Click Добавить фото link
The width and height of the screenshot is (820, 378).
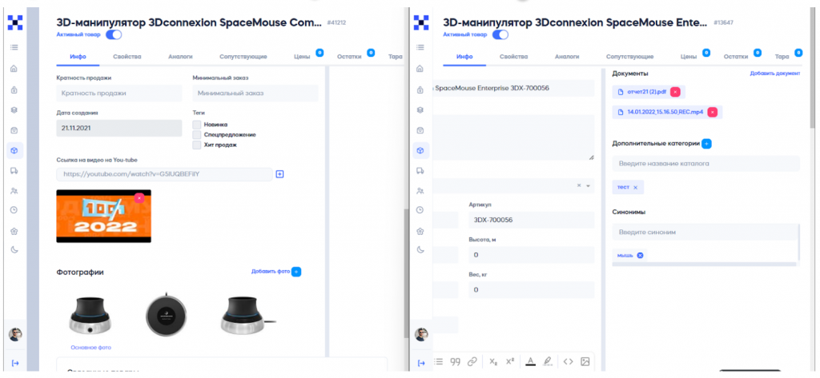(x=271, y=272)
